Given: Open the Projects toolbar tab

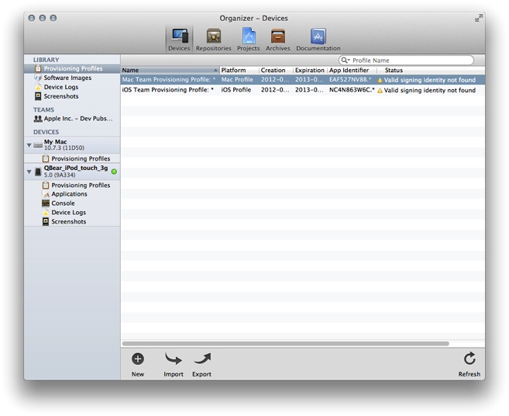Looking at the screenshot, I should pos(249,40).
